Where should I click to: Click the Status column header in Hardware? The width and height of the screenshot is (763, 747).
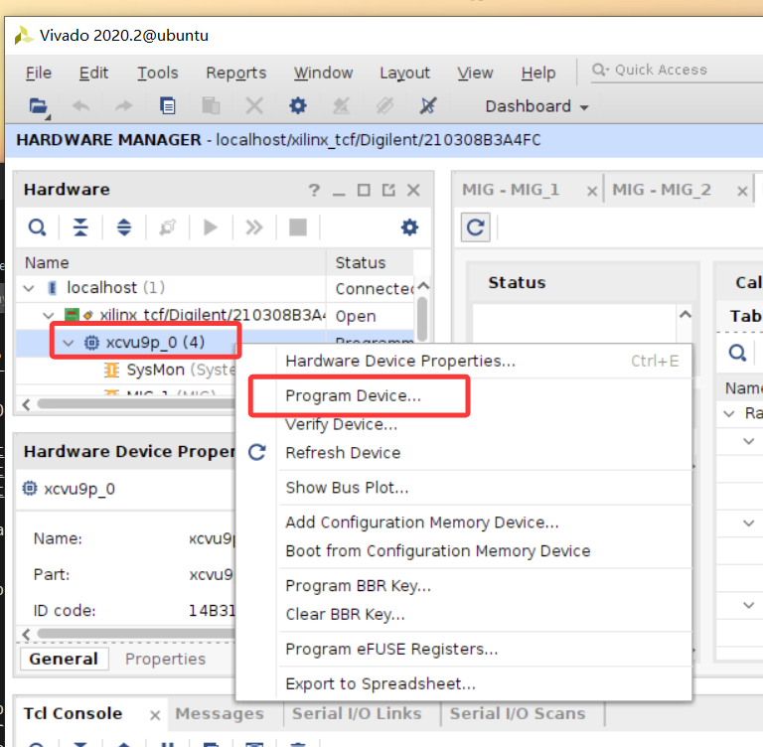click(x=370, y=263)
